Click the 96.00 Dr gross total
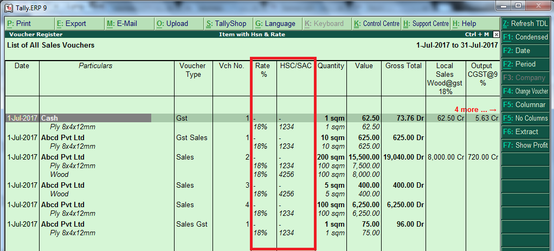The width and height of the screenshot is (554, 251). [410, 224]
